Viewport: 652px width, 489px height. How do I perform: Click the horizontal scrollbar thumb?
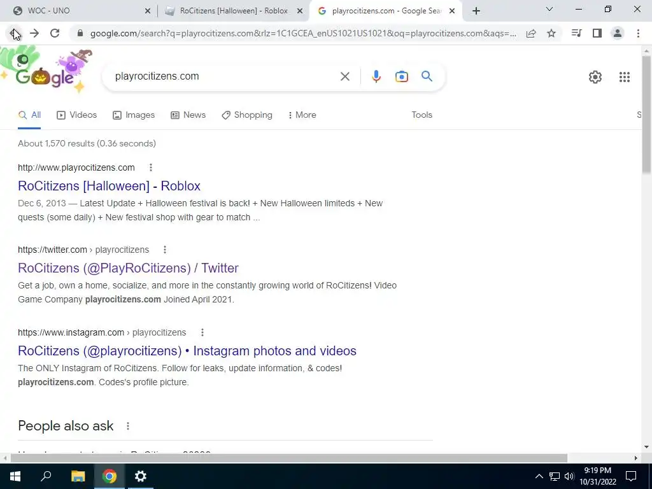pos(289,458)
